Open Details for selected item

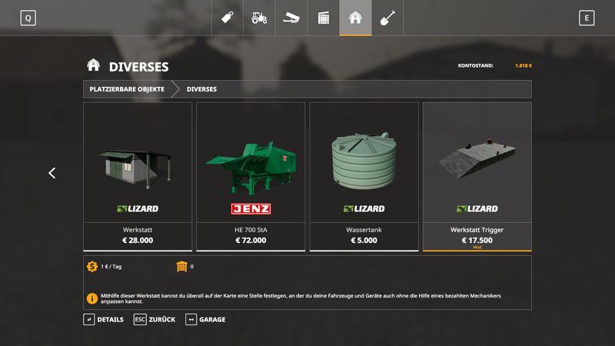click(x=104, y=319)
